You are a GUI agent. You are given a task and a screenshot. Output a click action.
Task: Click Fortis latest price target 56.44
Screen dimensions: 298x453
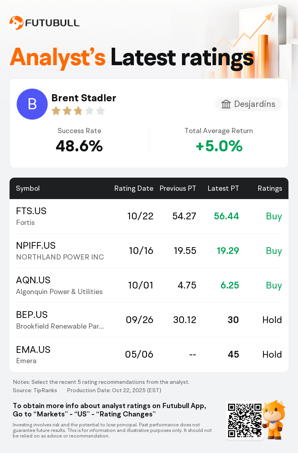(226, 216)
